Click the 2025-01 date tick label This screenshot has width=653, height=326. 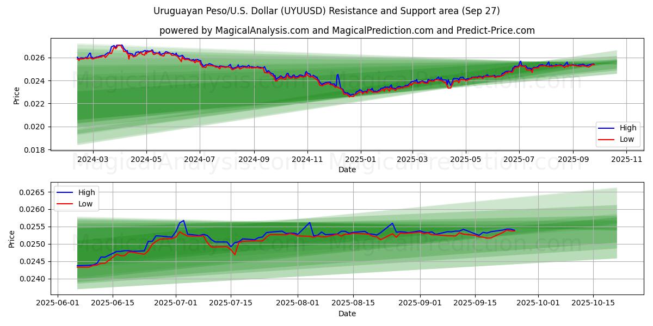point(360,159)
